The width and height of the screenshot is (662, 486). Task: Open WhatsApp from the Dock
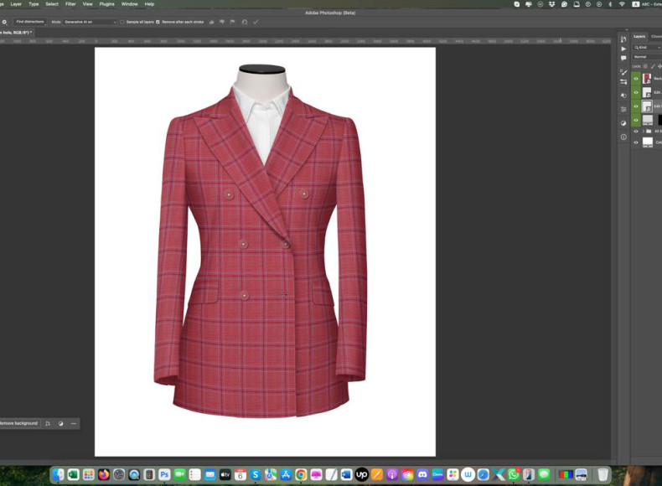(x=514, y=474)
